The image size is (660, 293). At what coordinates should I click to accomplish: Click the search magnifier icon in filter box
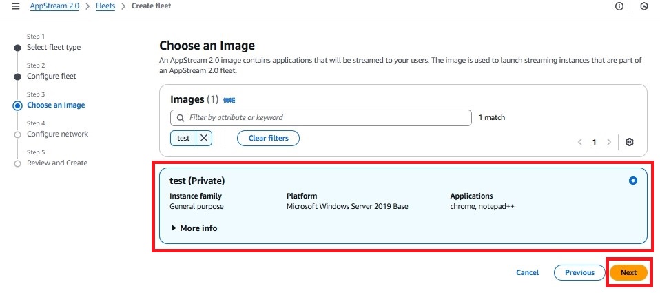181,118
